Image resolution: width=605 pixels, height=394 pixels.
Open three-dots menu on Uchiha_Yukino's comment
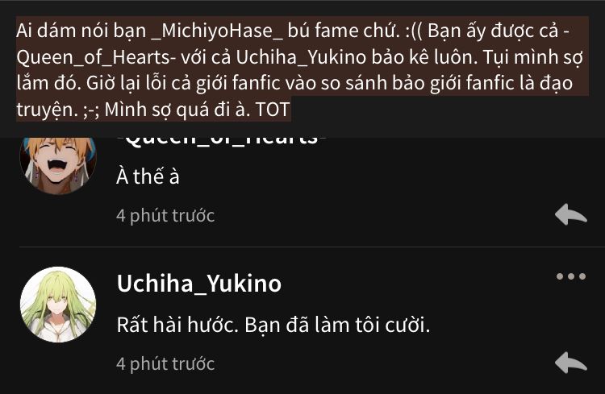(x=571, y=276)
